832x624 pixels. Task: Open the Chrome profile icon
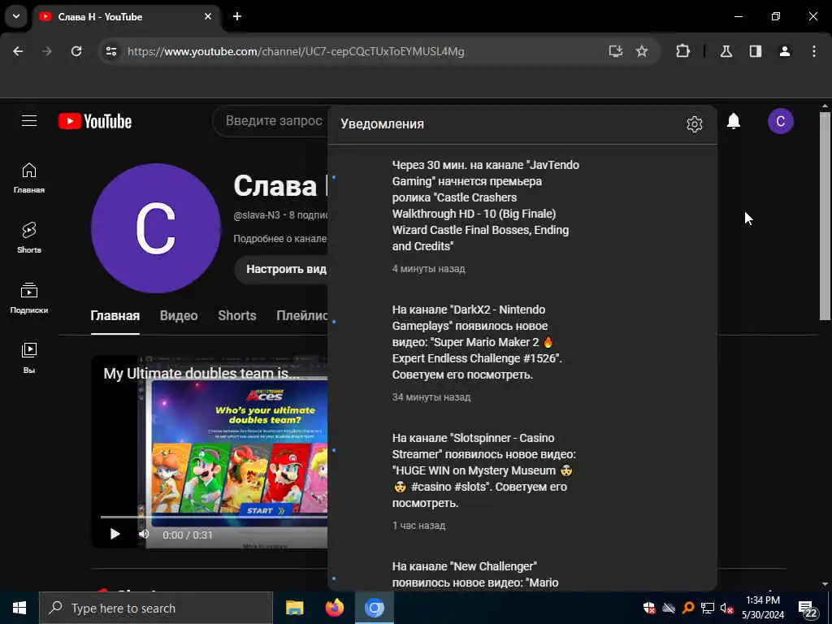coord(785,51)
